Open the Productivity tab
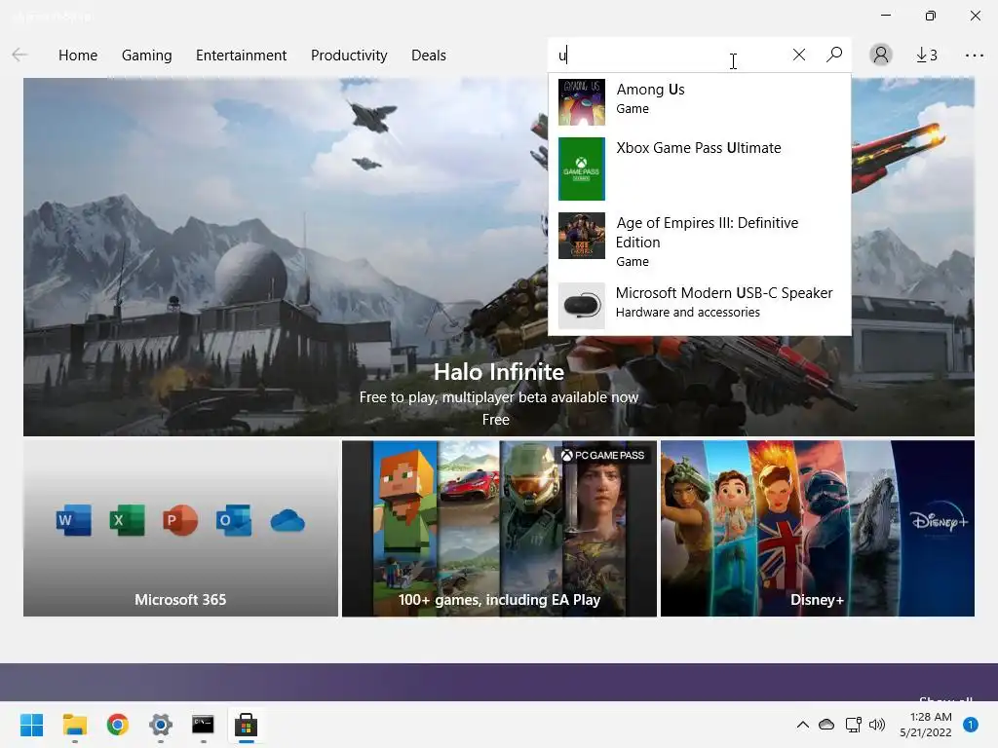This screenshot has width=998, height=748. [349, 56]
